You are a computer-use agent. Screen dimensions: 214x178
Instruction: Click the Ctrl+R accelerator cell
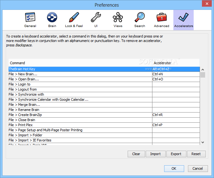[x=176, y=115]
